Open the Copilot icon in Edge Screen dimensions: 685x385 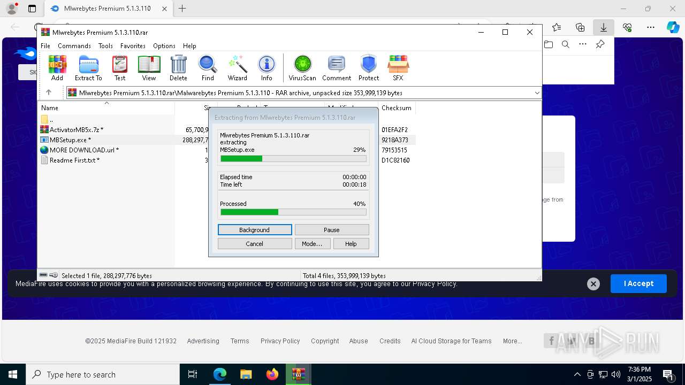(673, 27)
